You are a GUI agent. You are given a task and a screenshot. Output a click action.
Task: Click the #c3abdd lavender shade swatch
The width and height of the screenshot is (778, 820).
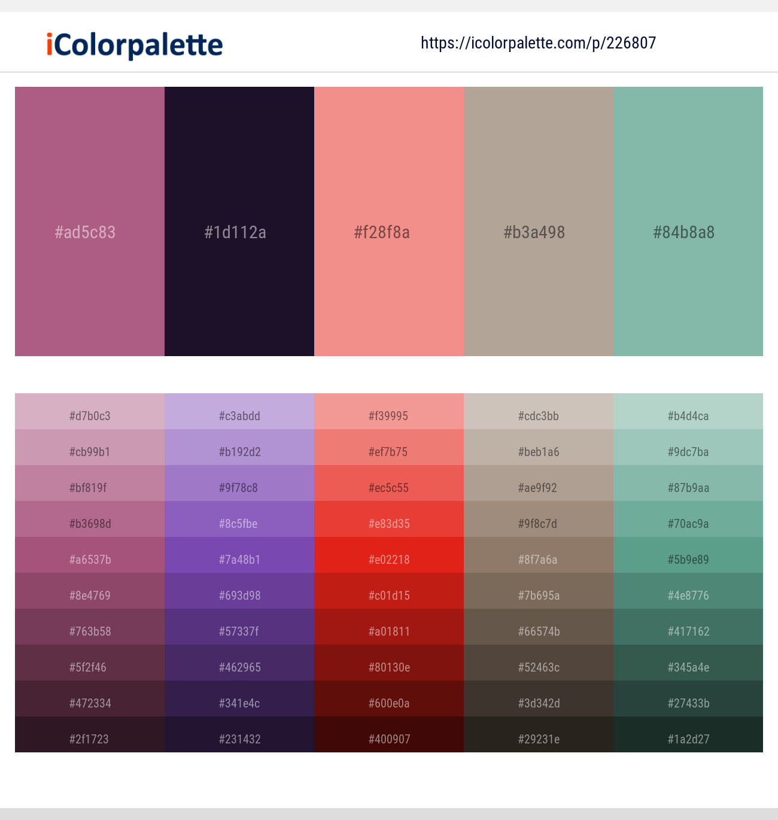point(239,415)
